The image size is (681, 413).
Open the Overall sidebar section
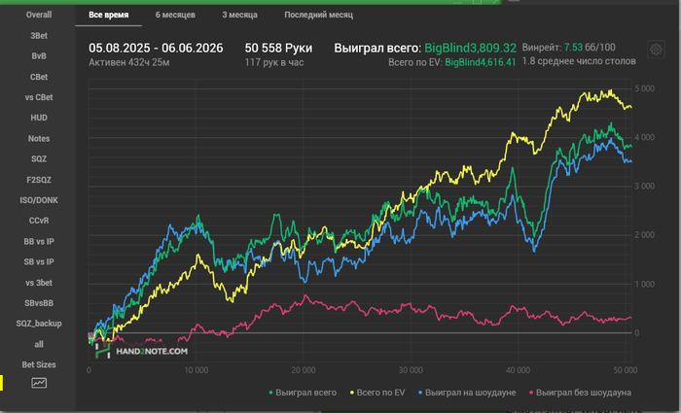tap(39, 15)
